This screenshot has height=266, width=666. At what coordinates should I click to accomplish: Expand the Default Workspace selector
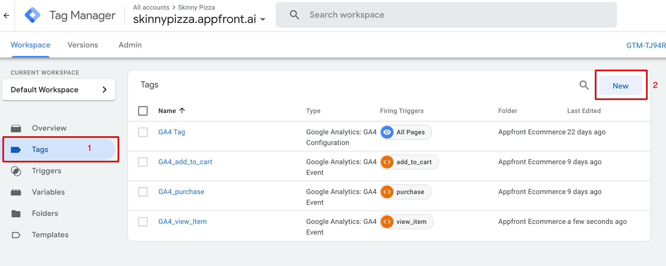[59, 90]
